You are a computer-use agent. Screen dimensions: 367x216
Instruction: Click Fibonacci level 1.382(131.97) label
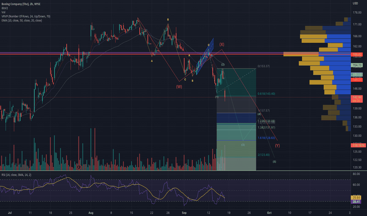pos(266,128)
